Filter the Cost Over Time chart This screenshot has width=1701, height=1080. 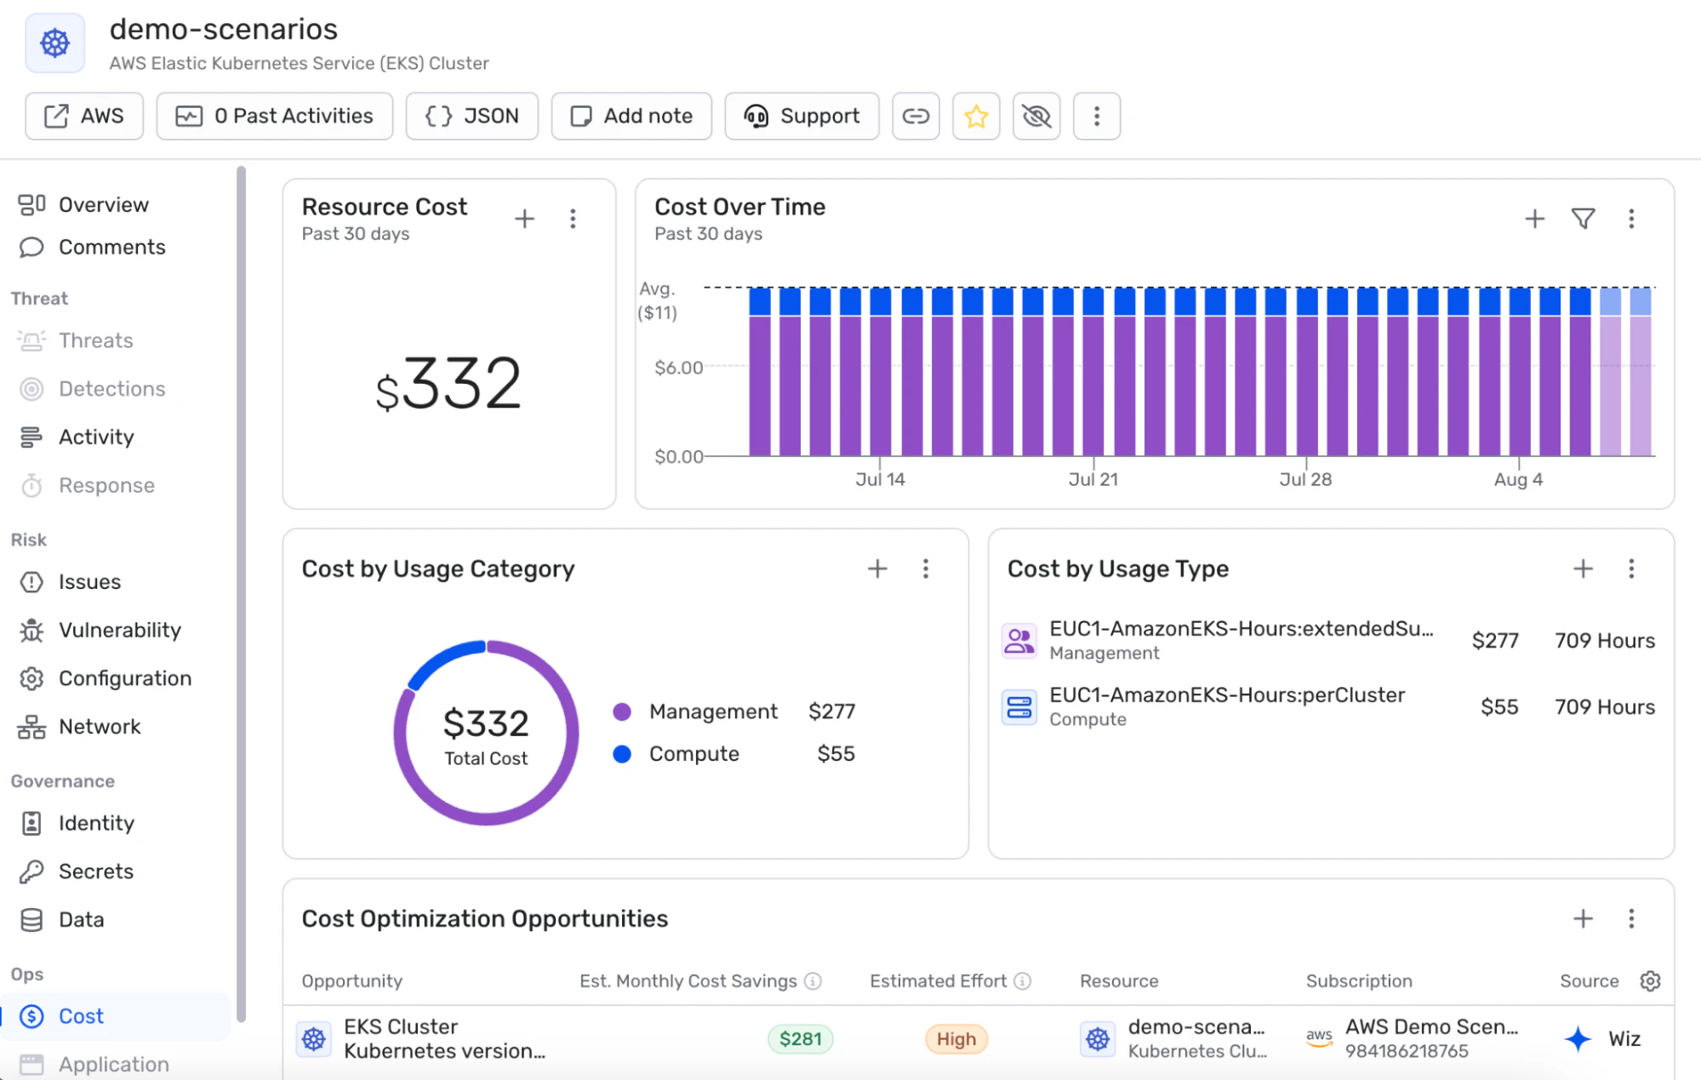[1583, 219]
